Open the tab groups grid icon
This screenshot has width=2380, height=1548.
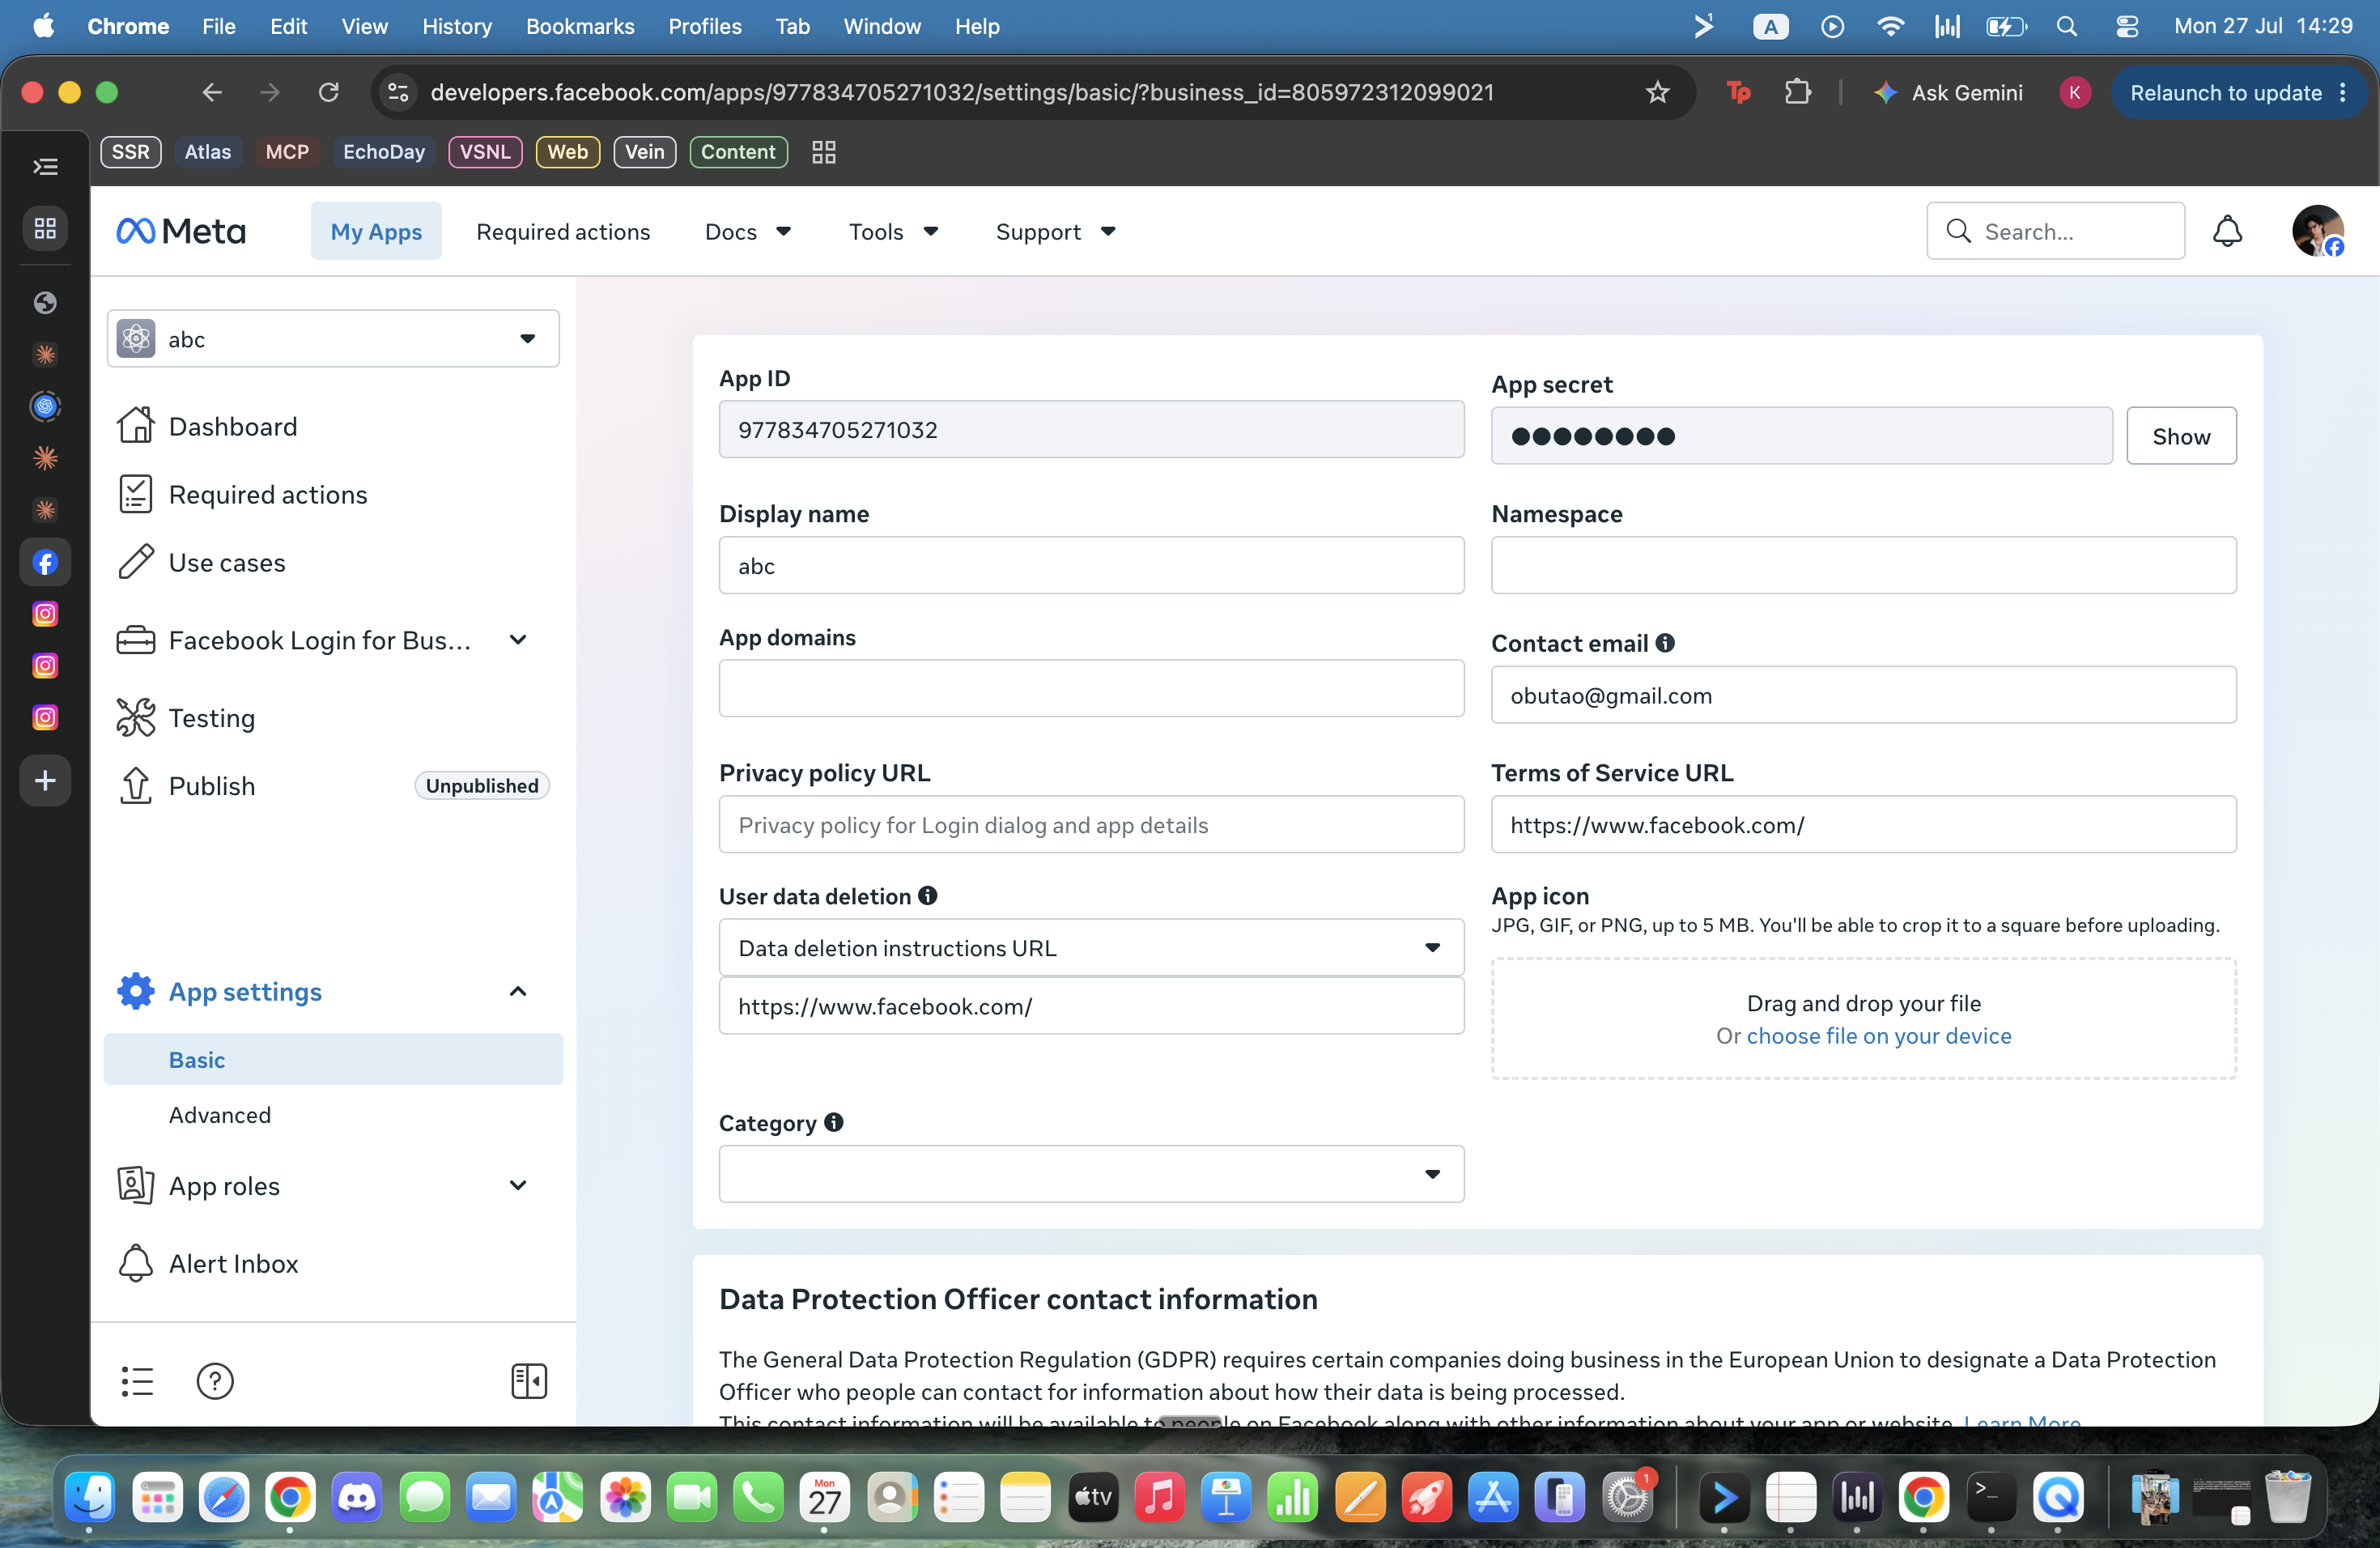coord(824,152)
